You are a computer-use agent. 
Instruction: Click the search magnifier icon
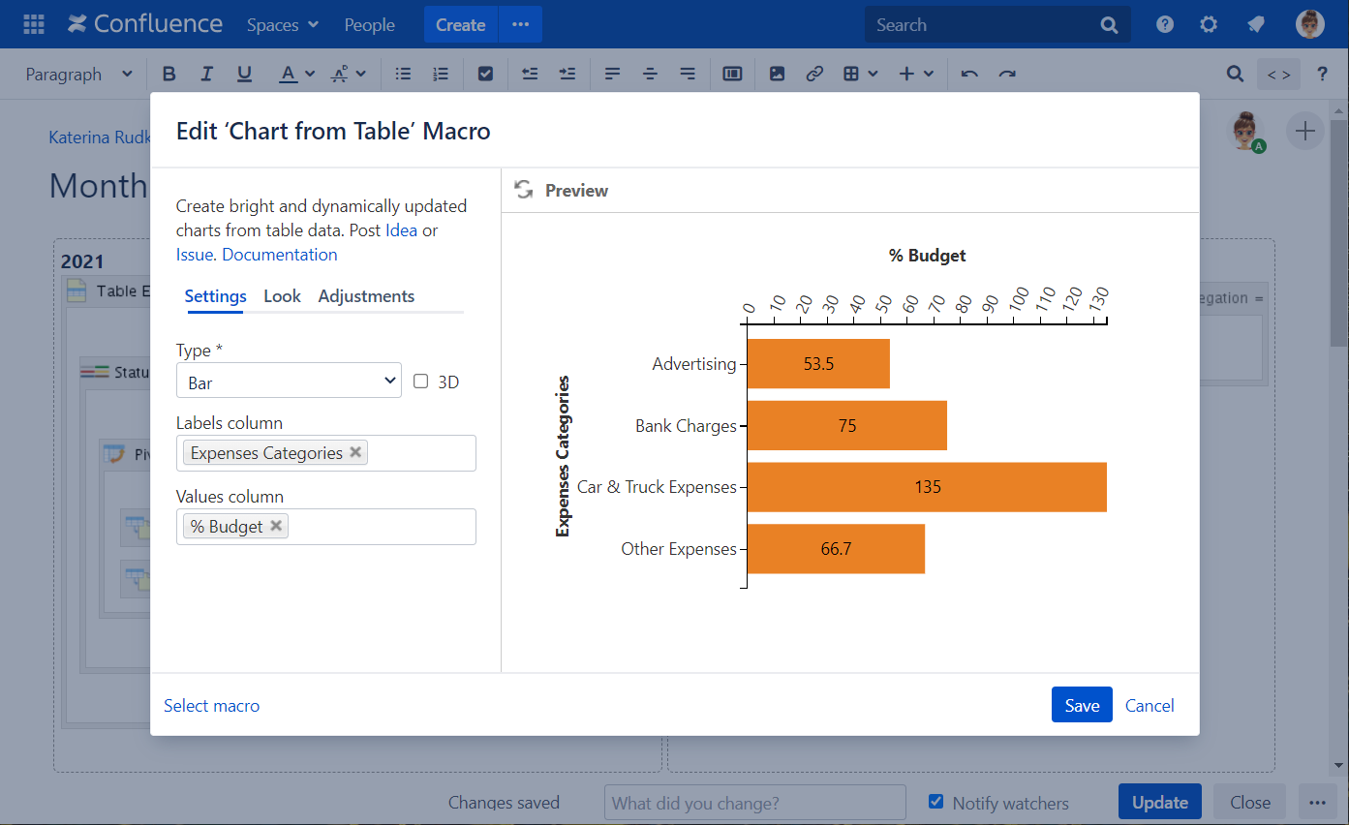1110,25
